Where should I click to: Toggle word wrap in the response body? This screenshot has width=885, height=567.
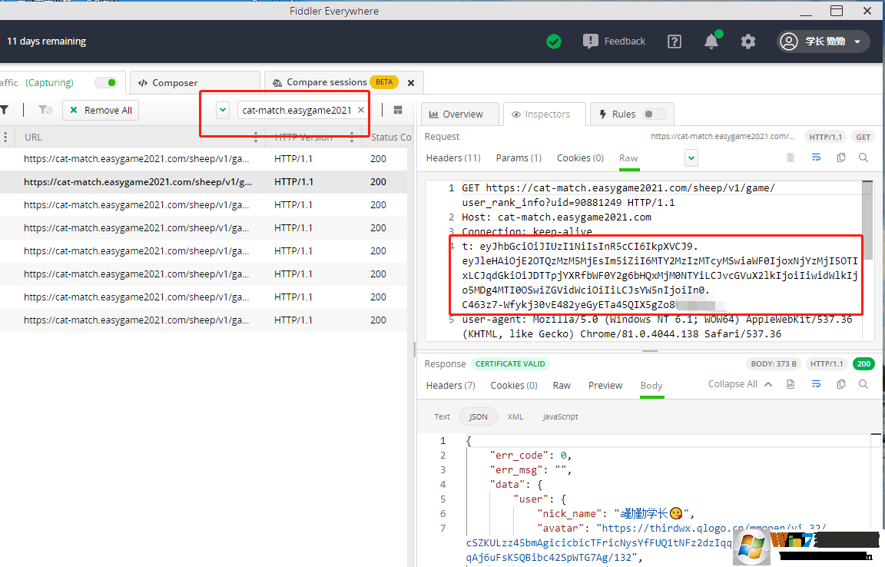tap(816, 384)
